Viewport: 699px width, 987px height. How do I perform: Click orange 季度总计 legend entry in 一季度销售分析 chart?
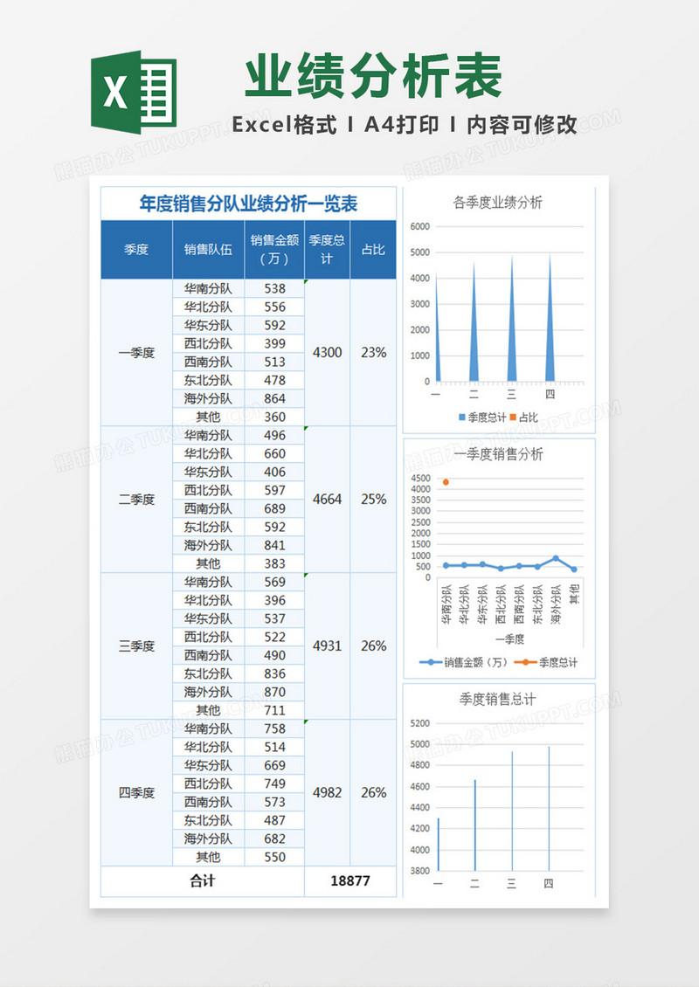pyautogui.click(x=545, y=662)
